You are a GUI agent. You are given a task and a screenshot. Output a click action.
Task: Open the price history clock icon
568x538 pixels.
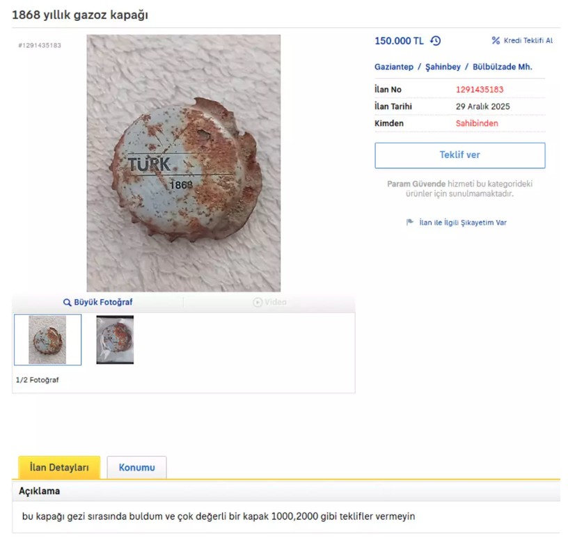pos(436,41)
